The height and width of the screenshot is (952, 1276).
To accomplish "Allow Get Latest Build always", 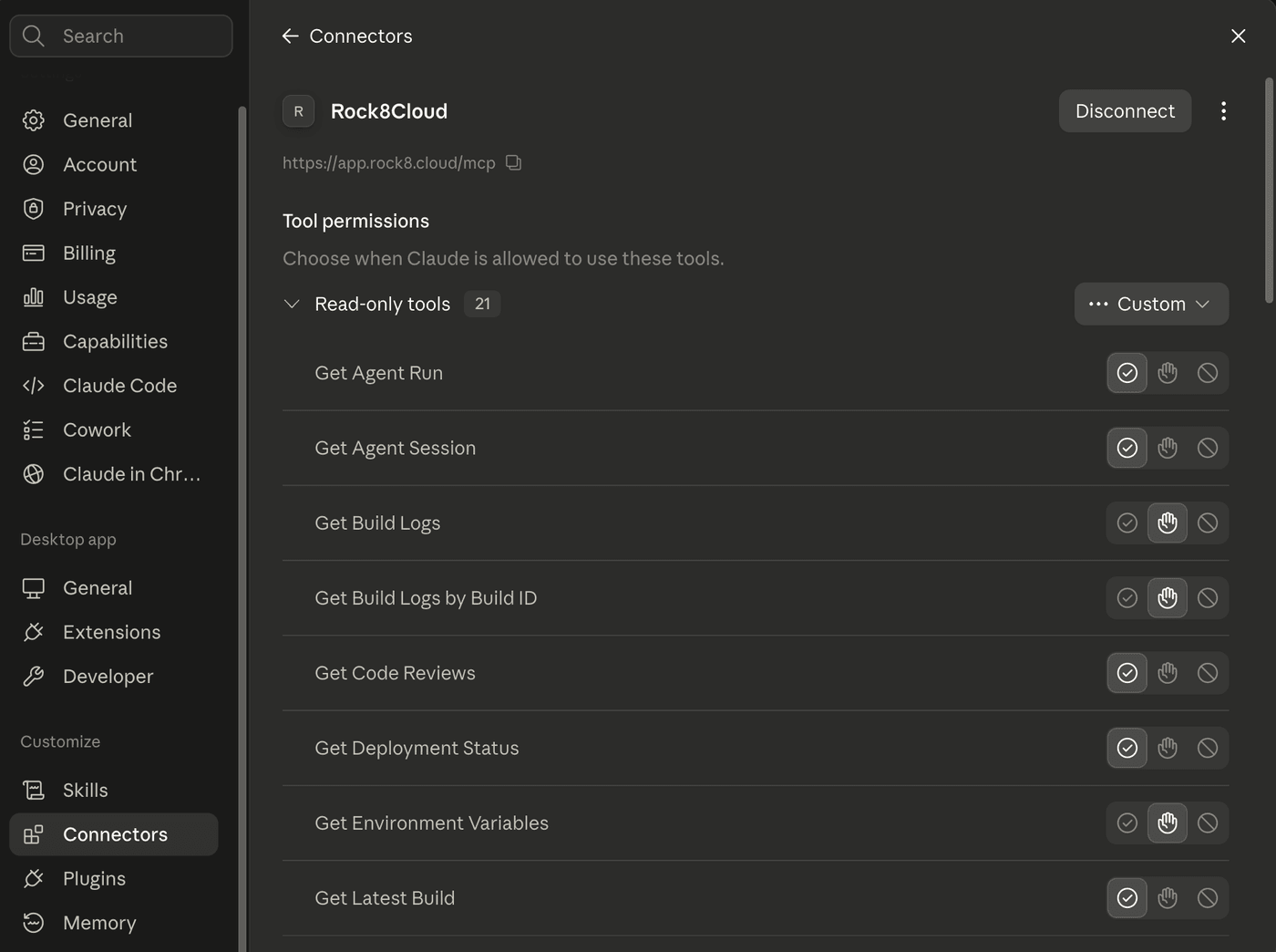I will [1127, 898].
